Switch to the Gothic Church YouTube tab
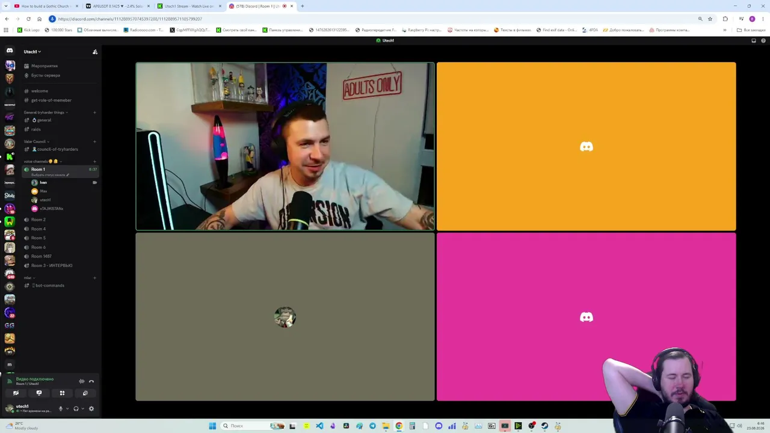Screen dimensions: 770x433 (46, 6)
